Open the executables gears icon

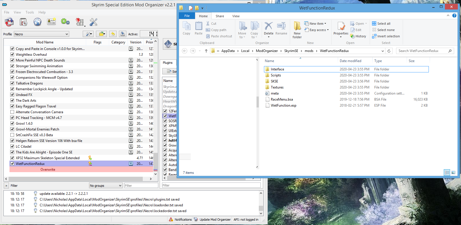[65, 22]
